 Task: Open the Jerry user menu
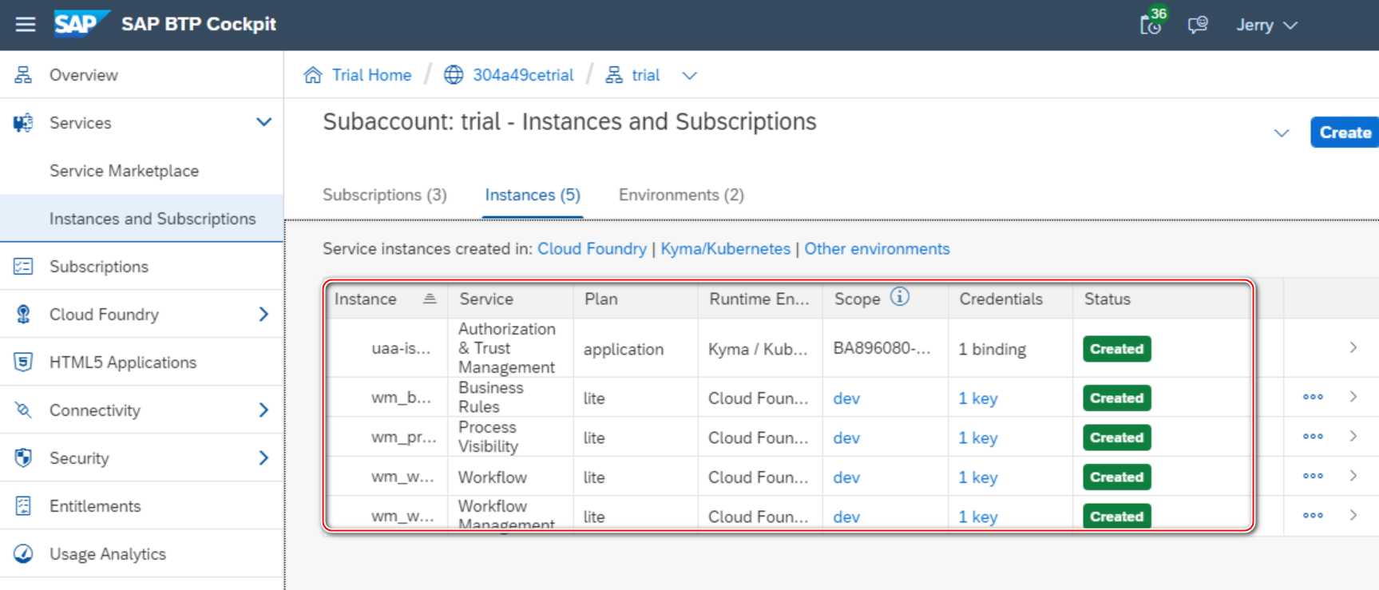[x=1266, y=26]
